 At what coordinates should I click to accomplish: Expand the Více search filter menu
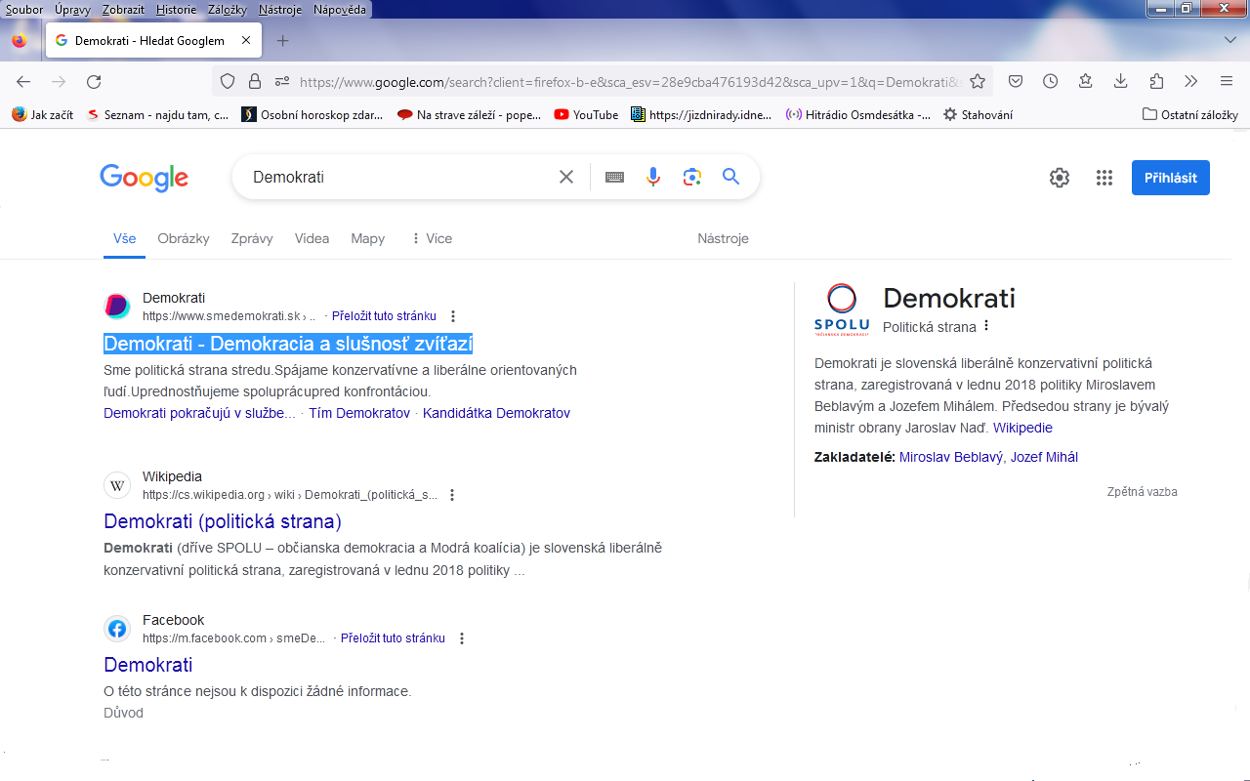point(431,238)
